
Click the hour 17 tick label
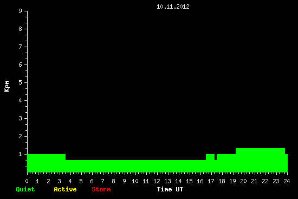point(211,181)
